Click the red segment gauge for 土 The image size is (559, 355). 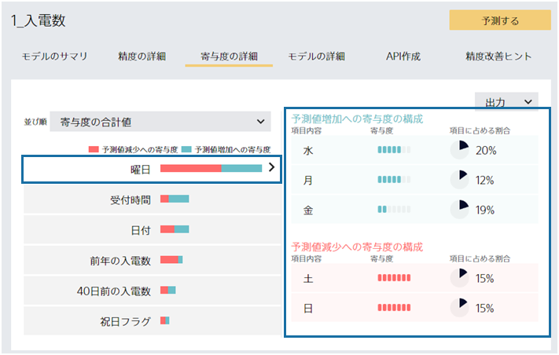(x=394, y=277)
